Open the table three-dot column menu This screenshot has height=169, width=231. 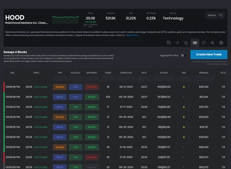226,73
